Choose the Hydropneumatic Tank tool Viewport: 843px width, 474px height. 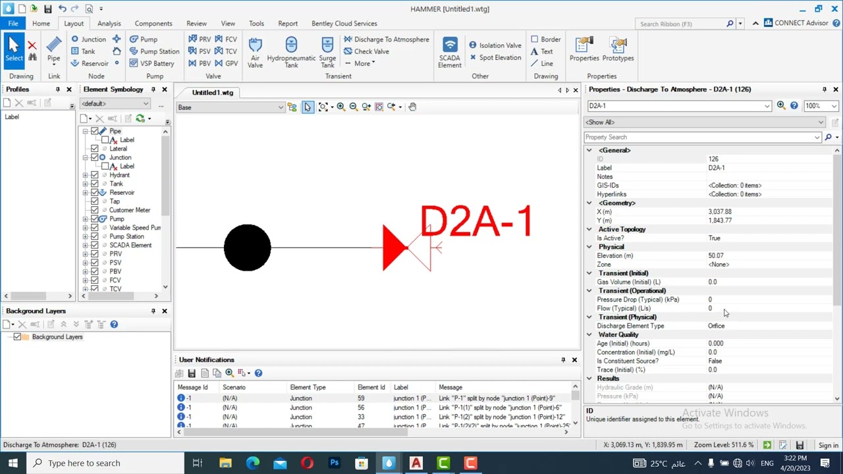pyautogui.click(x=291, y=52)
